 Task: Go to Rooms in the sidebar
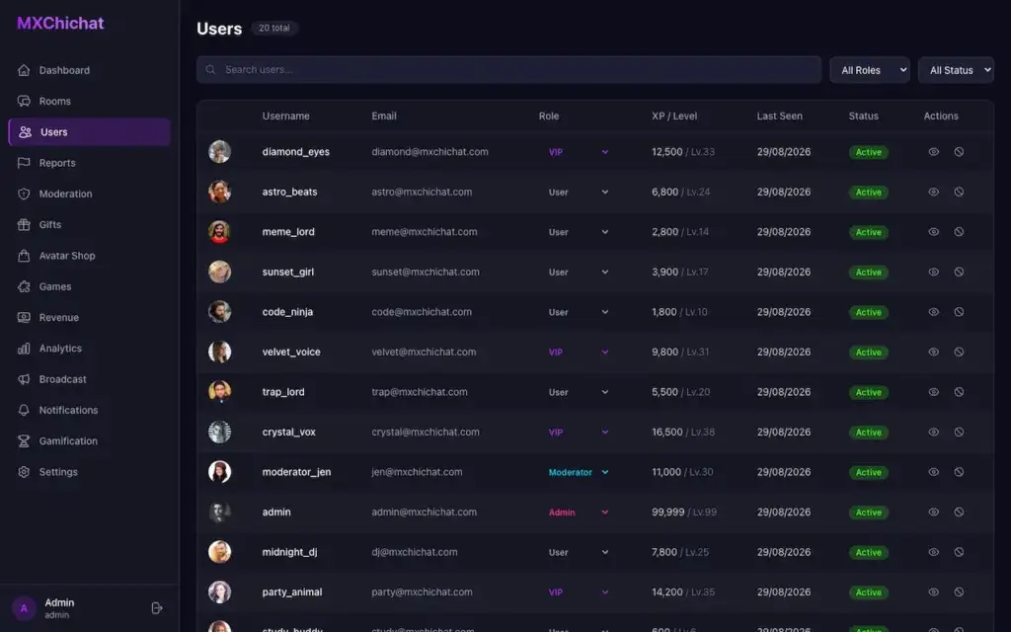(89, 102)
